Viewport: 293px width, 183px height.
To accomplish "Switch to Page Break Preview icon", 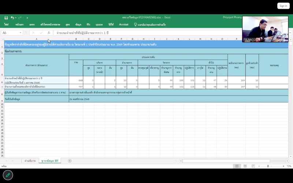I will coord(253,166).
